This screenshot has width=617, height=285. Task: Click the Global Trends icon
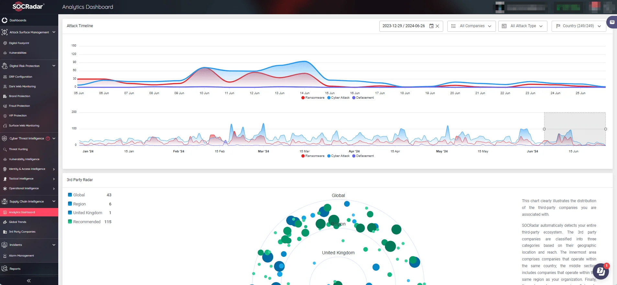5,222
